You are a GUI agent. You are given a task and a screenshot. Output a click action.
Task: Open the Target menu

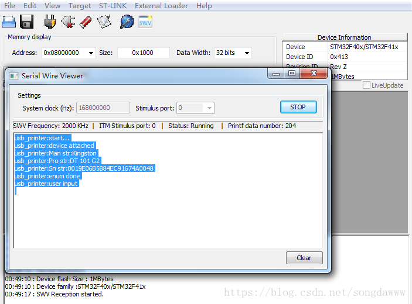coord(80,6)
